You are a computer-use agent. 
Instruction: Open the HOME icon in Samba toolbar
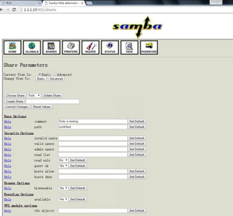coord(13,47)
